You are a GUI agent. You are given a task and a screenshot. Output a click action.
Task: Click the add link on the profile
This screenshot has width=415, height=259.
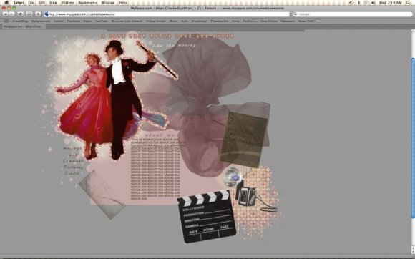click(x=73, y=155)
